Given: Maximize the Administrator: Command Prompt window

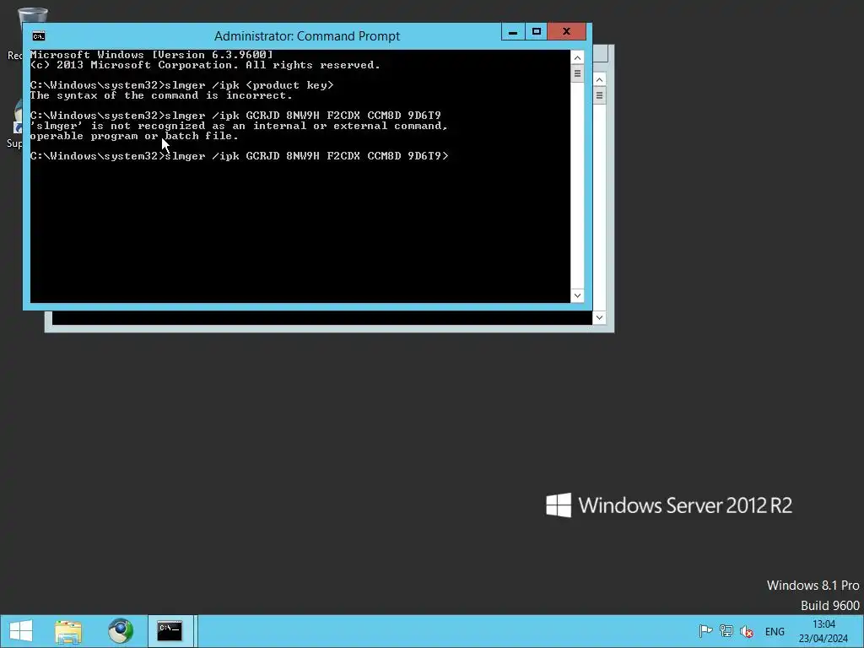Looking at the screenshot, I should pyautogui.click(x=536, y=31).
